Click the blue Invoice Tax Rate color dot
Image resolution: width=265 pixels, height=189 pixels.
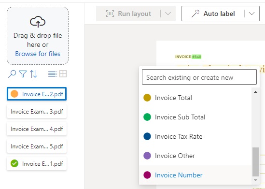tap(147, 136)
